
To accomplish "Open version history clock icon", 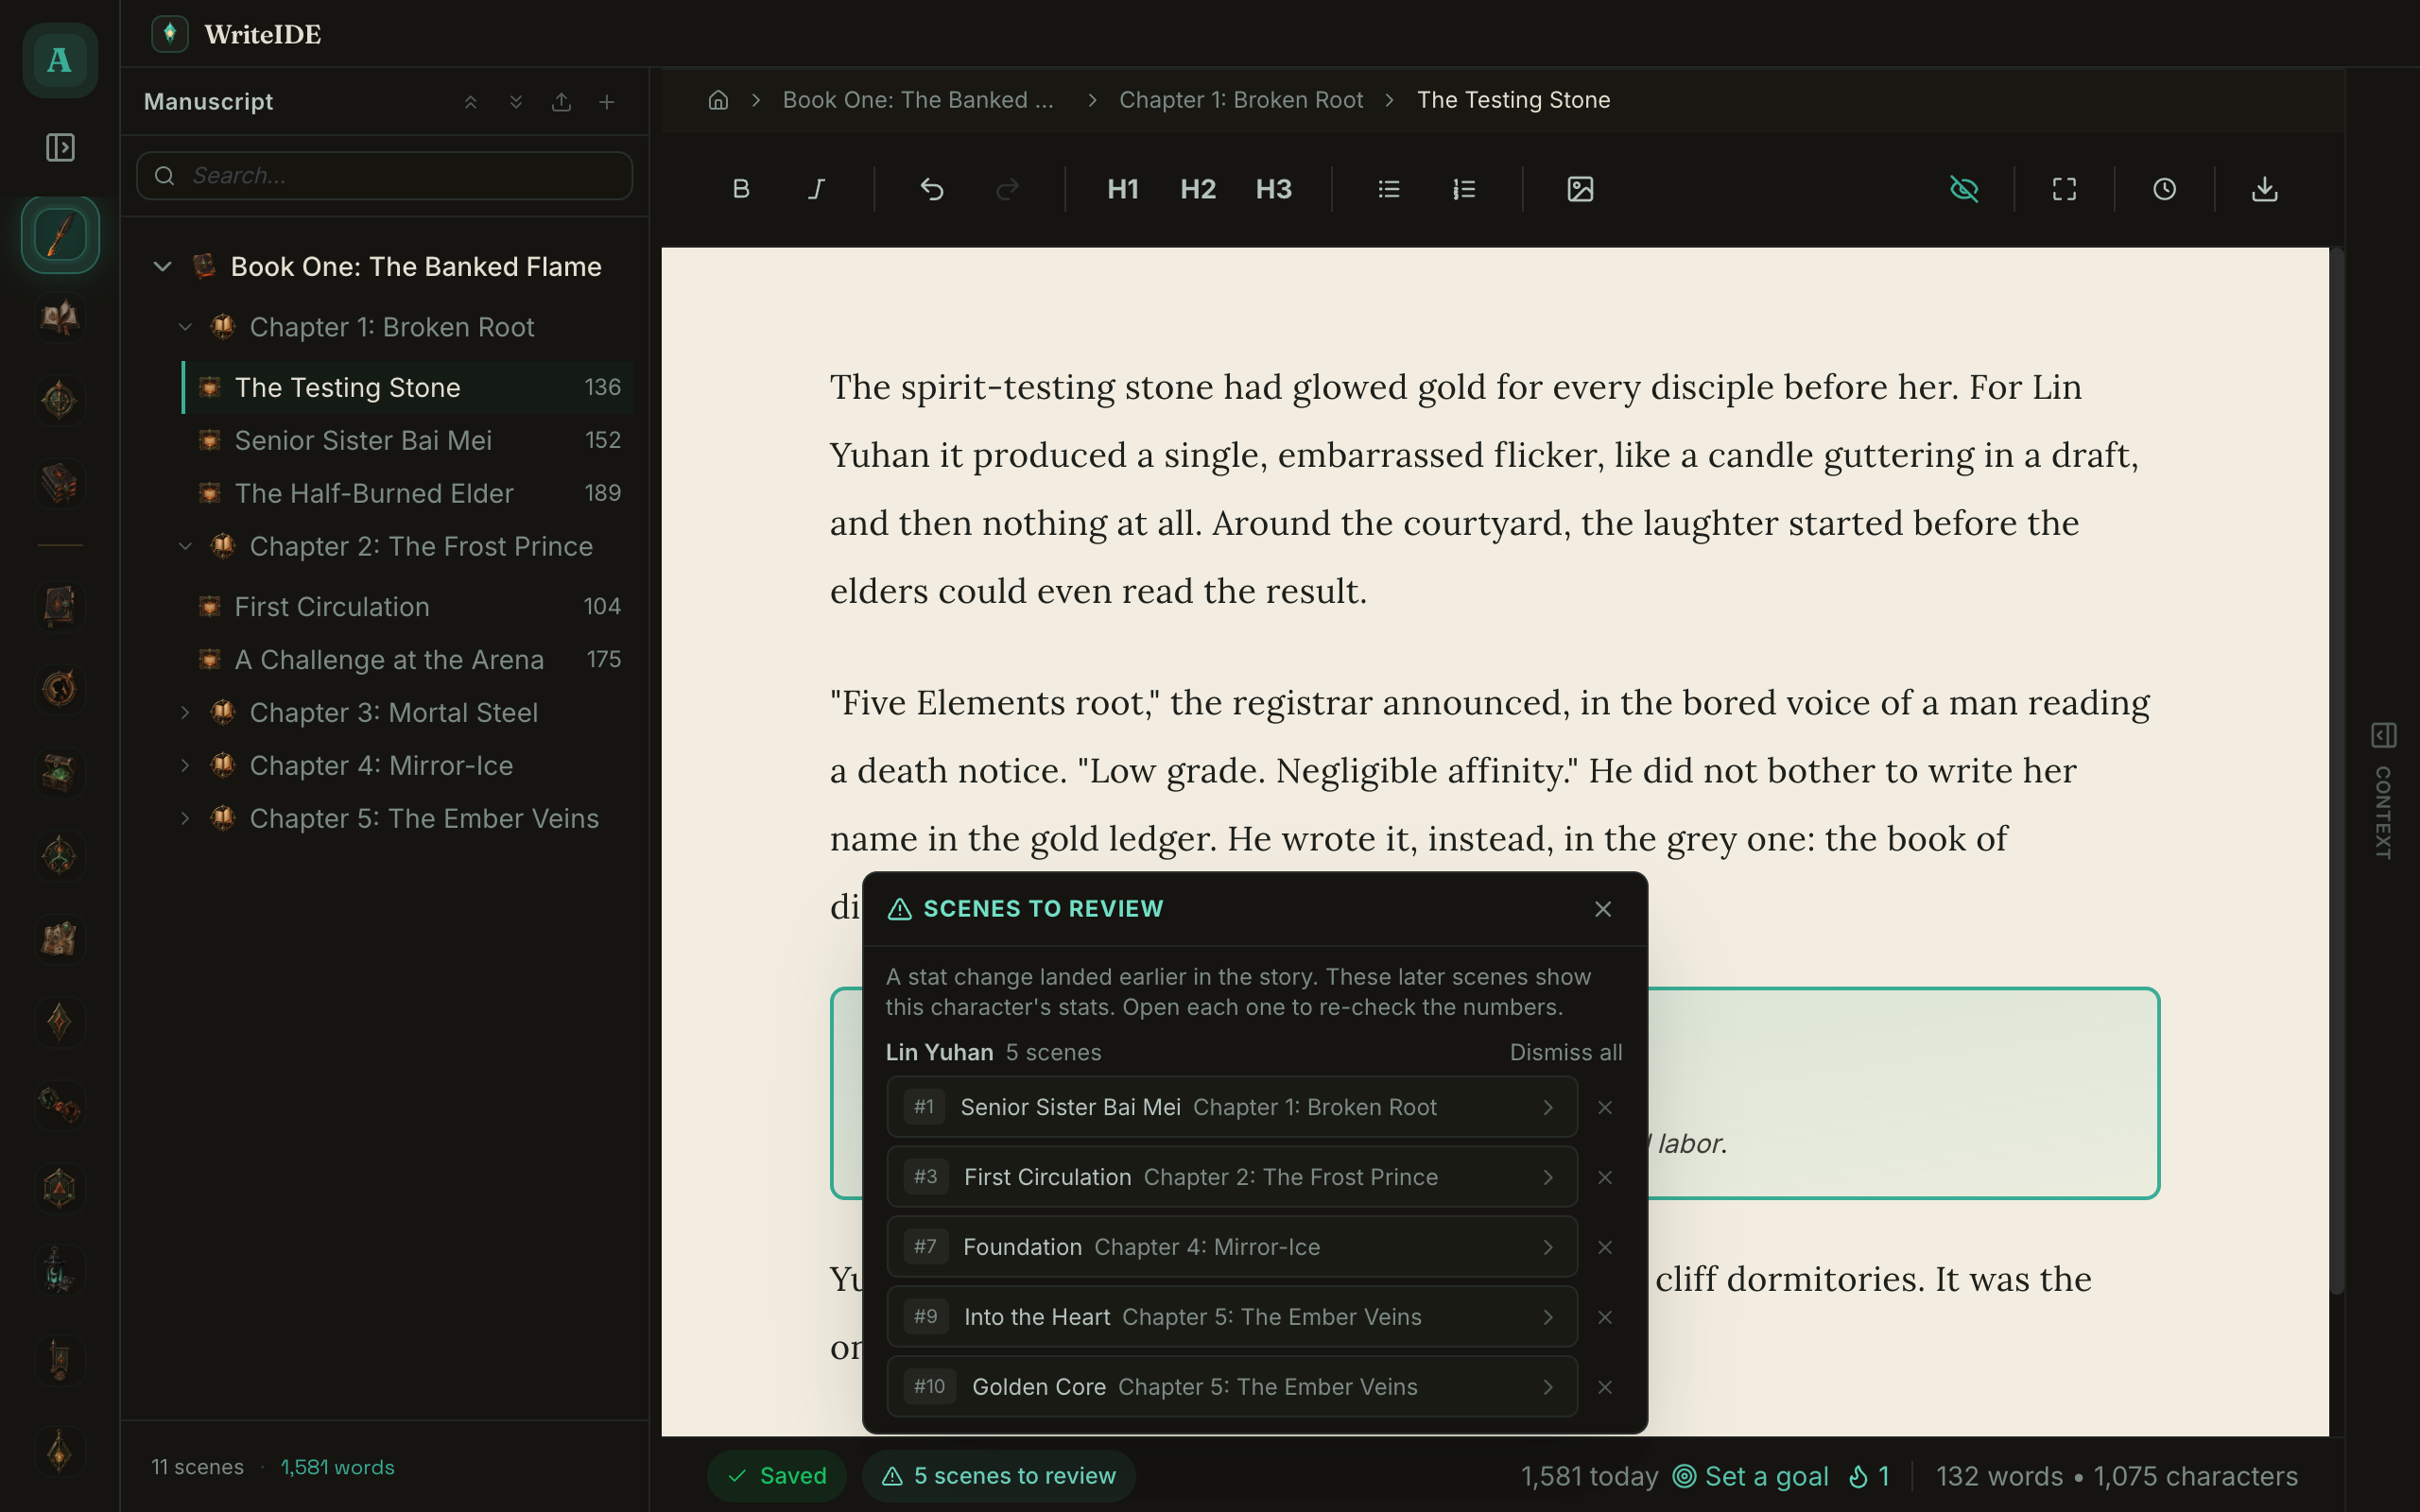I will tap(2164, 189).
